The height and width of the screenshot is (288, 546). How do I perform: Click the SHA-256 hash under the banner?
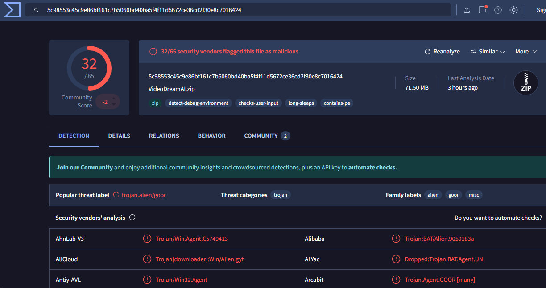(x=245, y=76)
